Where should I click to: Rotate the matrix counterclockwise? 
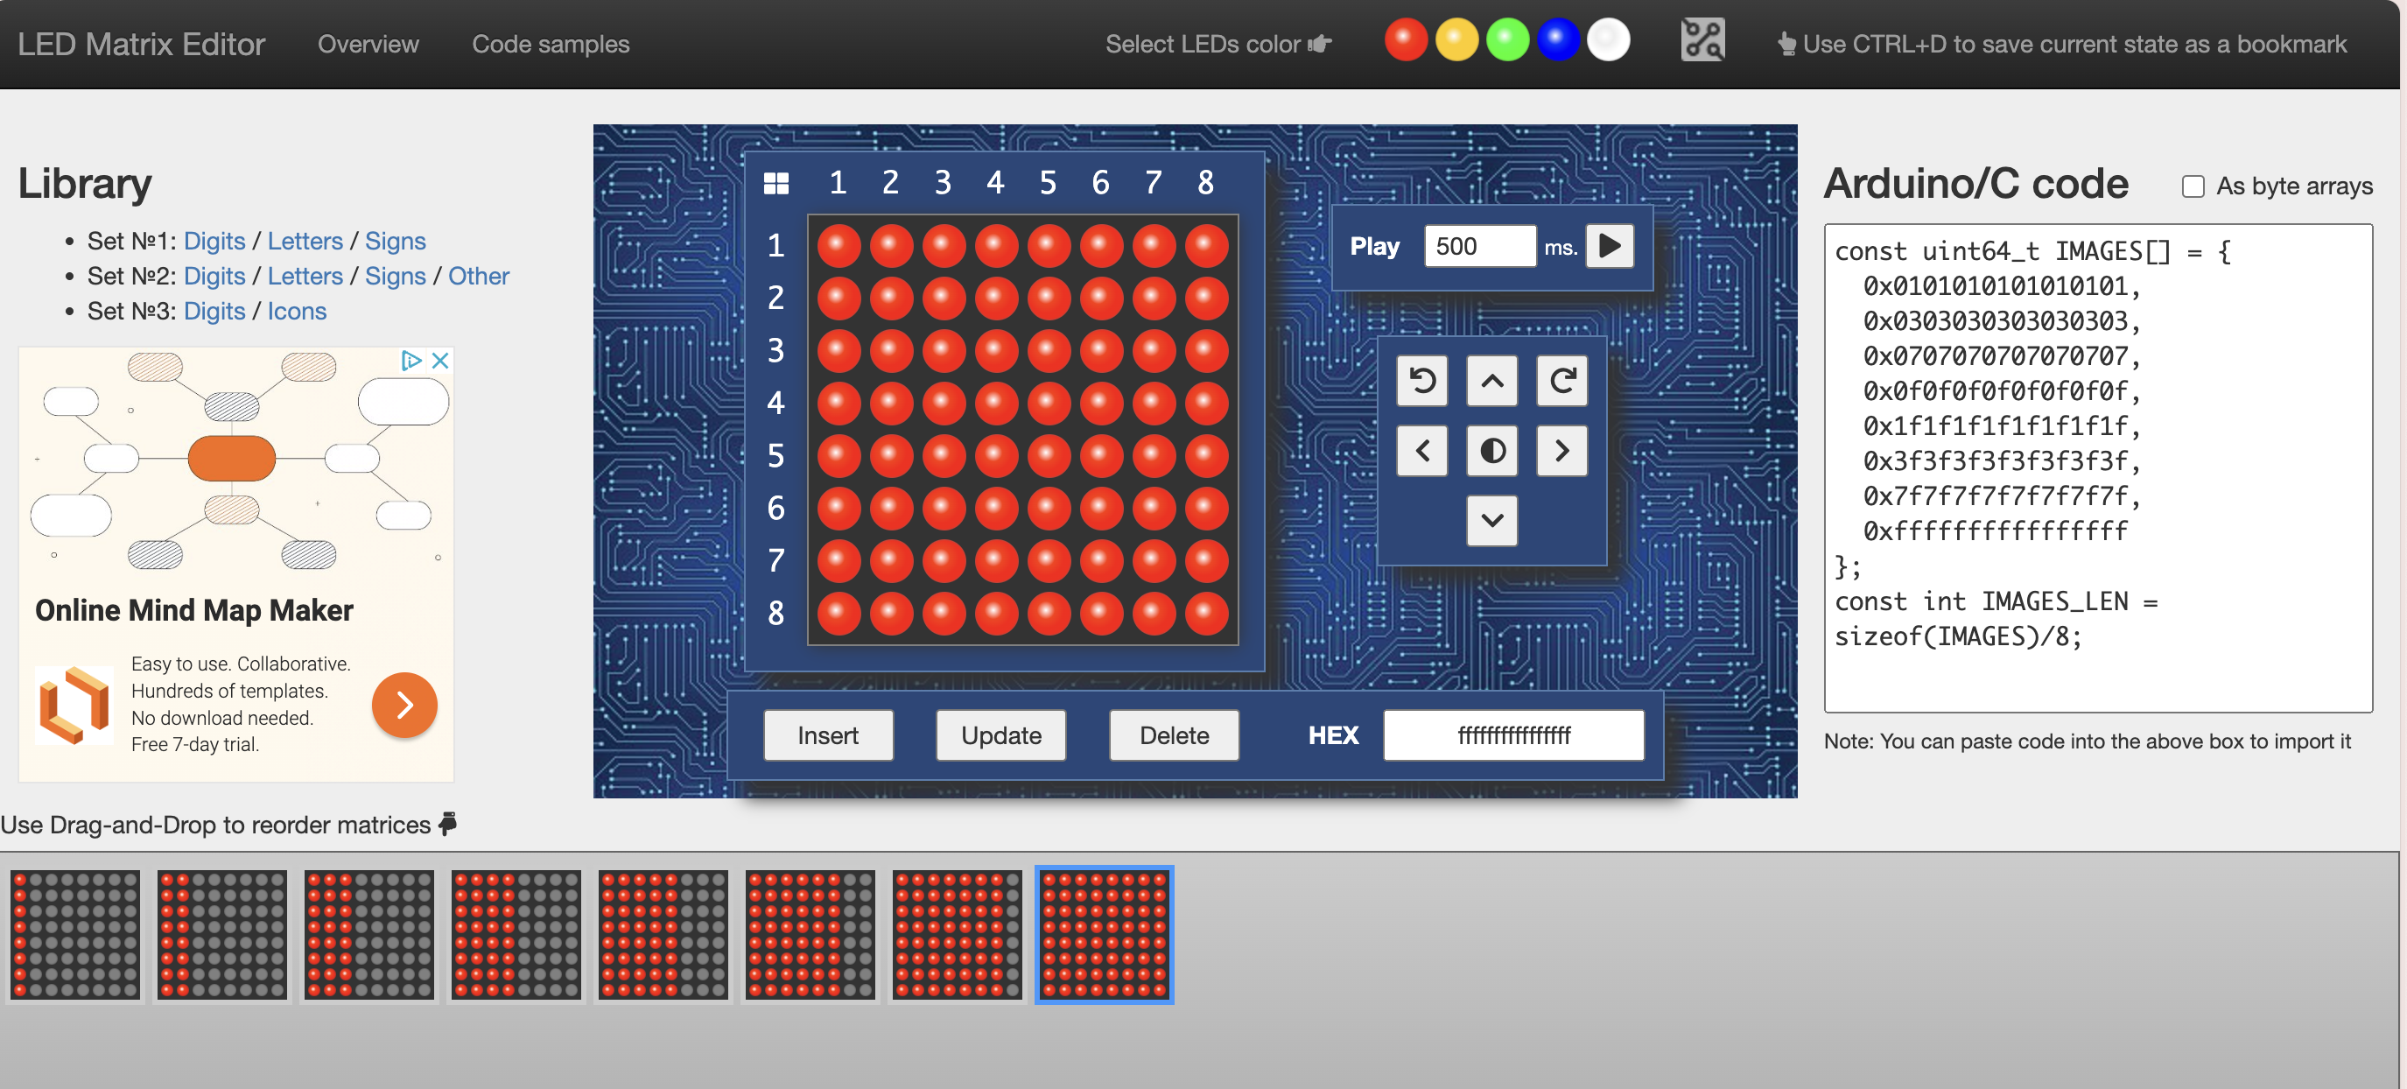[1421, 381]
